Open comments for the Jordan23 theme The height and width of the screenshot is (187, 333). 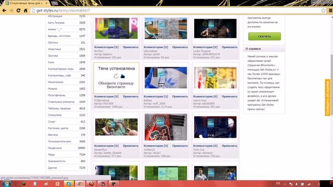(x=156, y=146)
